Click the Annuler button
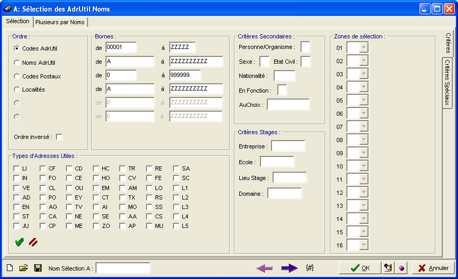 click(x=433, y=268)
